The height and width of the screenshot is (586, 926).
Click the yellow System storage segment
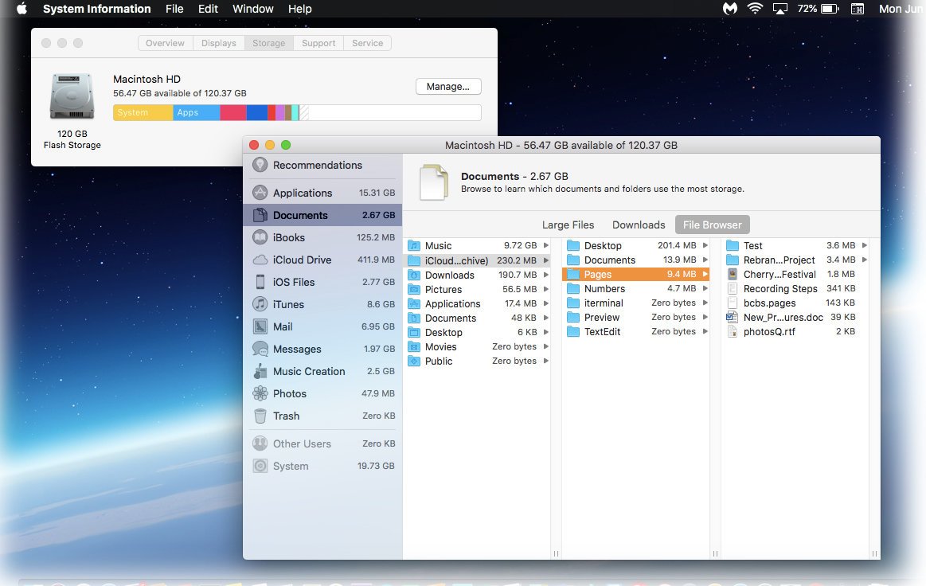143,113
